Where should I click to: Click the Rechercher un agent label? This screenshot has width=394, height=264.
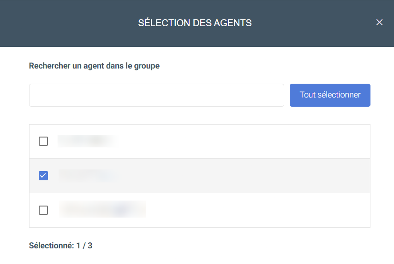[x=94, y=66]
